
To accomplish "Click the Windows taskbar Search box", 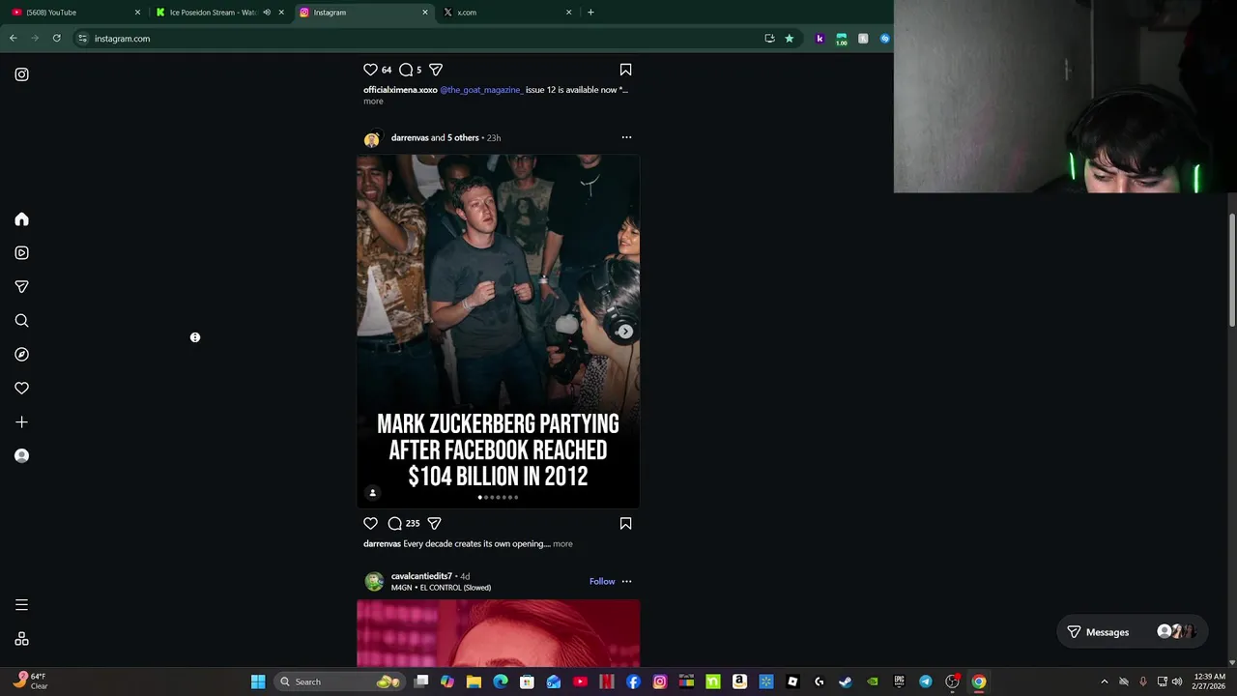I will click(x=338, y=681).
